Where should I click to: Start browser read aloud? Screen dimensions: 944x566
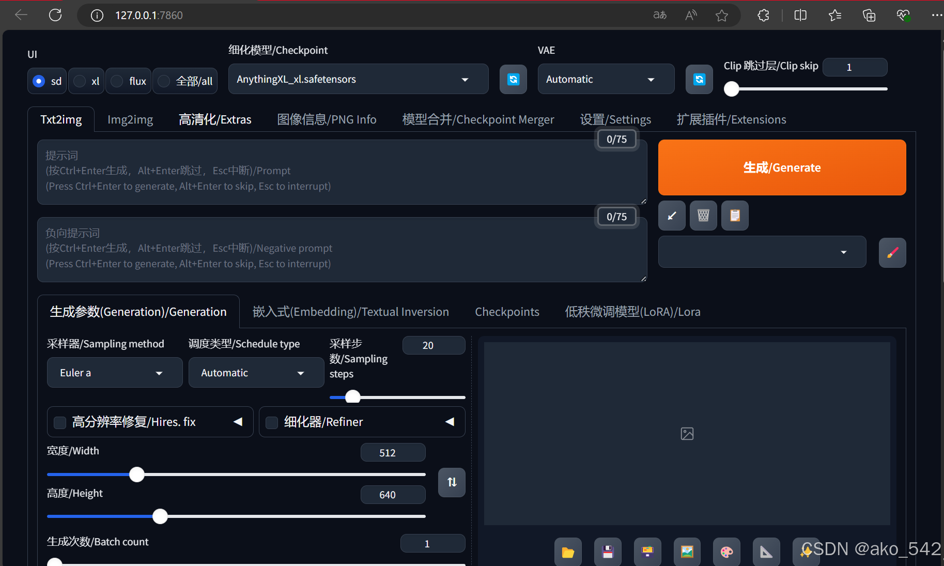point(691,15)
